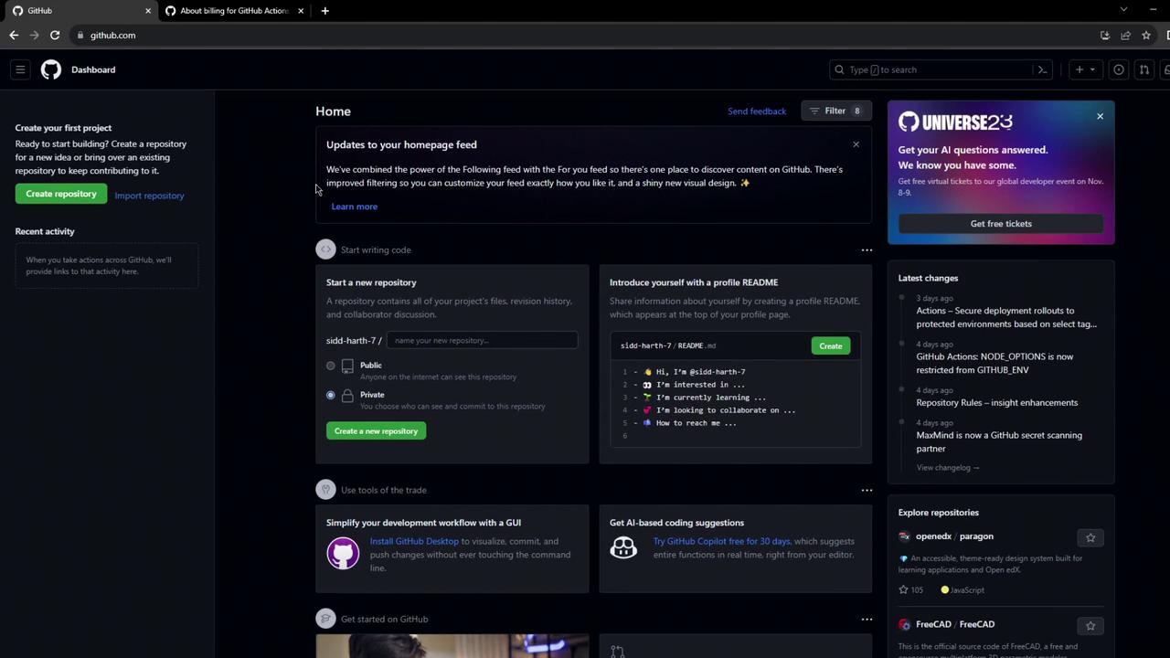Click the Send feedback link
Viewport: 1170px width, 658px height.
(x=757, y=111)
